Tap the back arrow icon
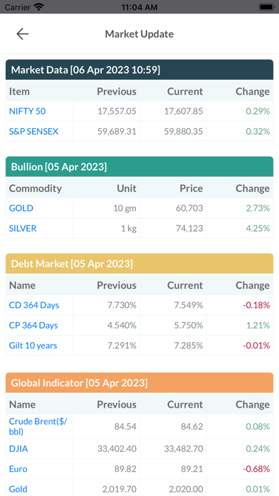This screenshot has width=279, height=496. (23, 33)
